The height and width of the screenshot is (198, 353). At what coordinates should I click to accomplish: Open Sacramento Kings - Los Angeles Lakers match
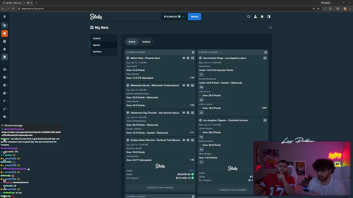(x=224, y=58)
